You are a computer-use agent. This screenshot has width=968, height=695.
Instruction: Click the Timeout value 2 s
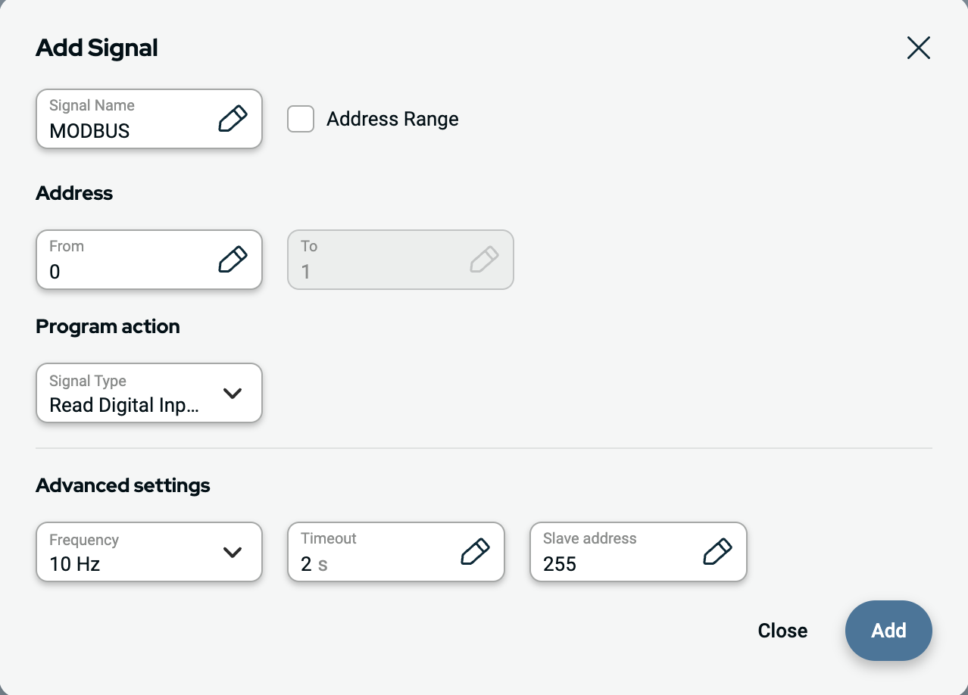pyautogui.click(x=314, y=564)
